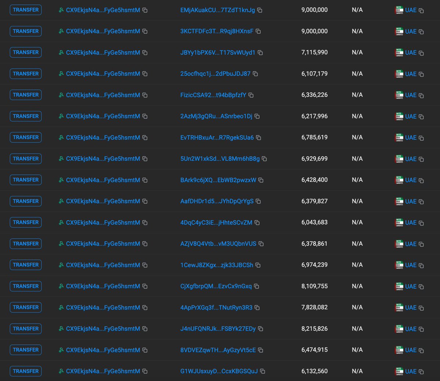Image resolution: width=440 pixels, height=381 pixels.
Task: Click UAE flag icon in the 6,336,226 row
Action: point(399,95)
